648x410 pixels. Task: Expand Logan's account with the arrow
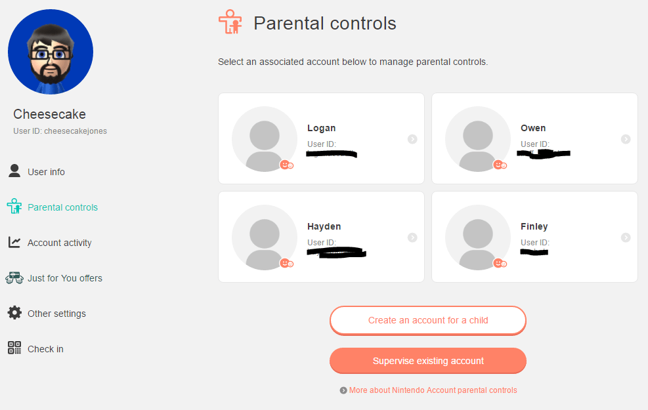[x=412, y=139]
